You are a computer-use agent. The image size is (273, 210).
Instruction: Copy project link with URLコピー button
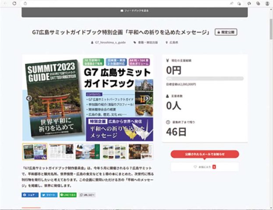click(x=87, y=195)
